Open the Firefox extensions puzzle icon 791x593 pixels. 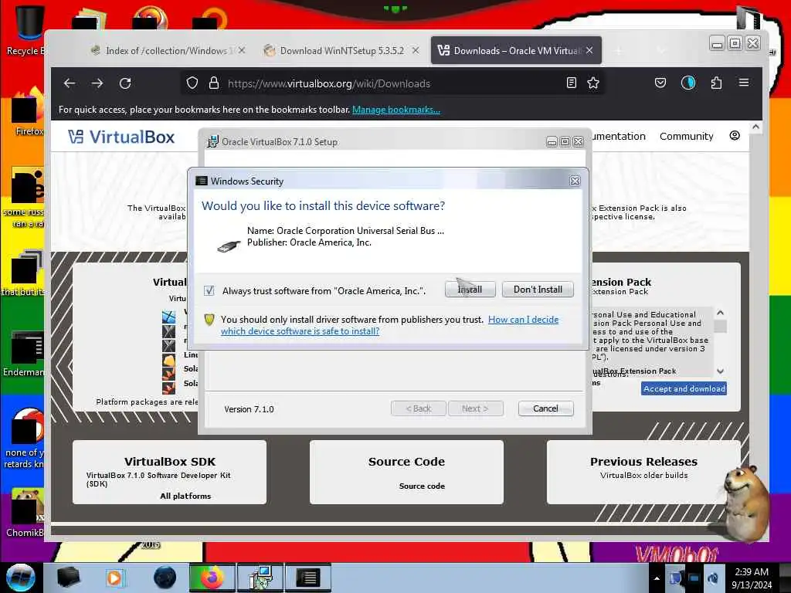point(716,83)
